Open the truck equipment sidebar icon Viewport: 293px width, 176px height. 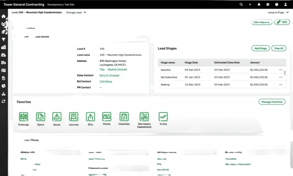pos(4,63)
